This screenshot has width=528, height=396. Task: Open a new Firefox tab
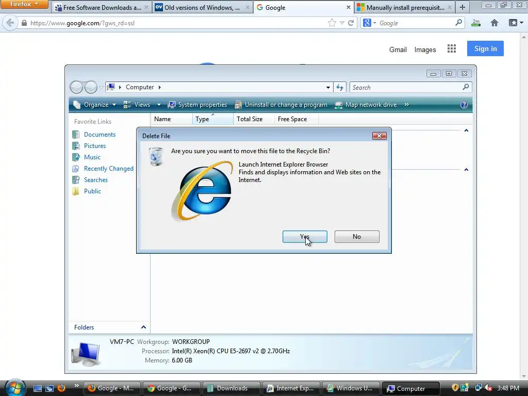pos(463,7)
